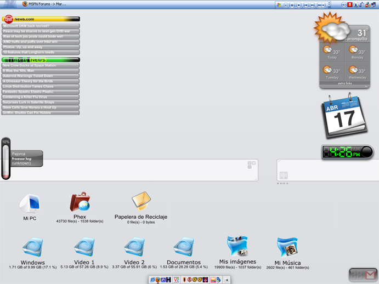The height and width of the screenshot is (284, 379).
Task: Skip to next track in media toolbar
Action: coord(312,5)
